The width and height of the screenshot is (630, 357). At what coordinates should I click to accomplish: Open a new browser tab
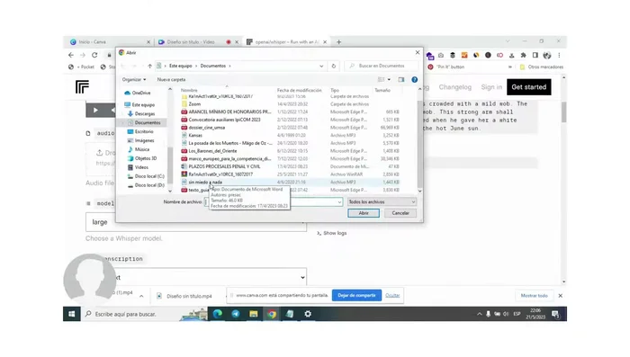pos(338,41)
